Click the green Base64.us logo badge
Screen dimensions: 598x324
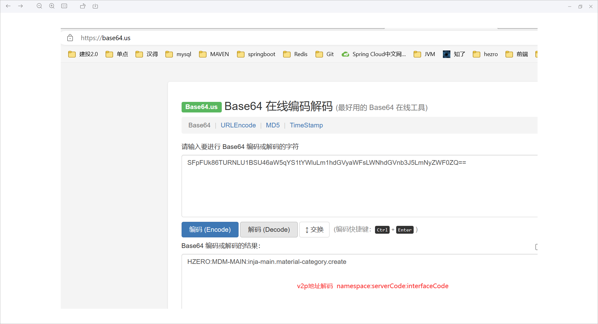(x=202, y=107)
